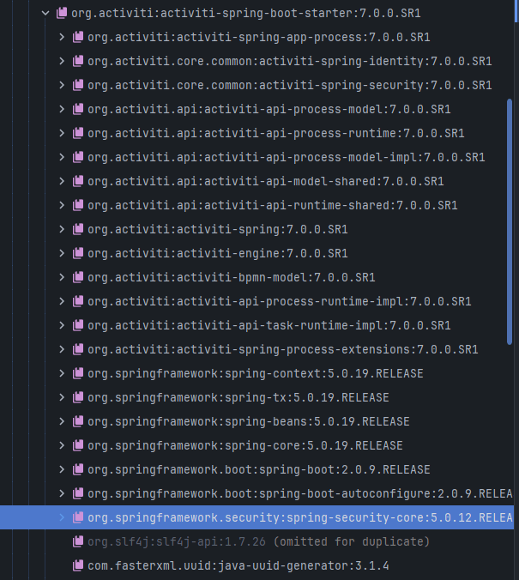This screenshot has width=519, height=580.
Task: Expand the activiti-spring-app-process node arrow
Action: click(x=62, y=38)
